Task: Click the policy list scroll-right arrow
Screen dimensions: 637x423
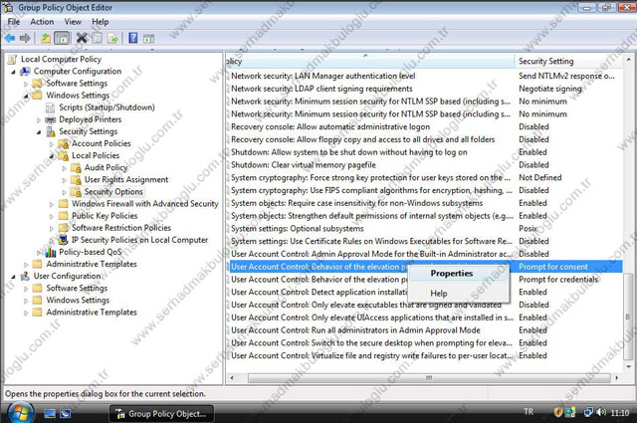Action: [617, 378]
